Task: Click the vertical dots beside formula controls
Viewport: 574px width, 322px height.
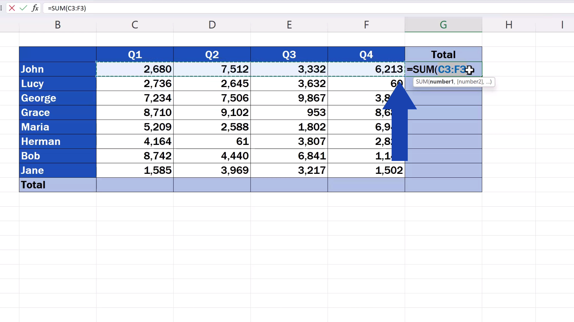Action: (x=1, y=8)
